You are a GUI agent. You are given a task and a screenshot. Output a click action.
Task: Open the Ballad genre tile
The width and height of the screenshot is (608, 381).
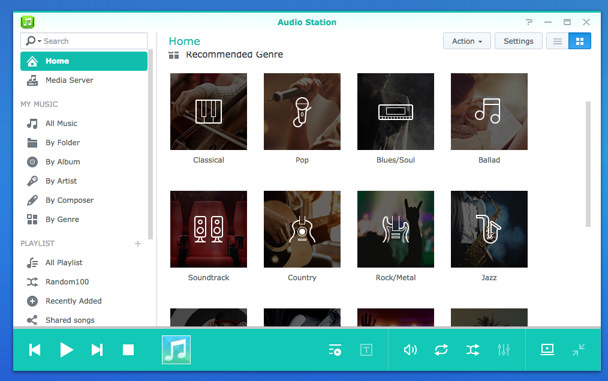489,112
